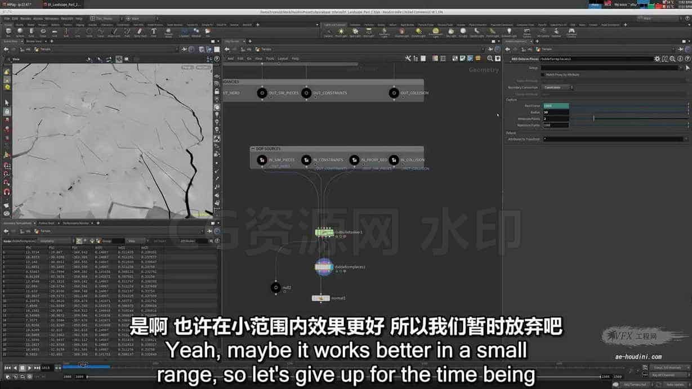Click the null2 node
The width and height of the screenshot is (692, 389).
275,288
